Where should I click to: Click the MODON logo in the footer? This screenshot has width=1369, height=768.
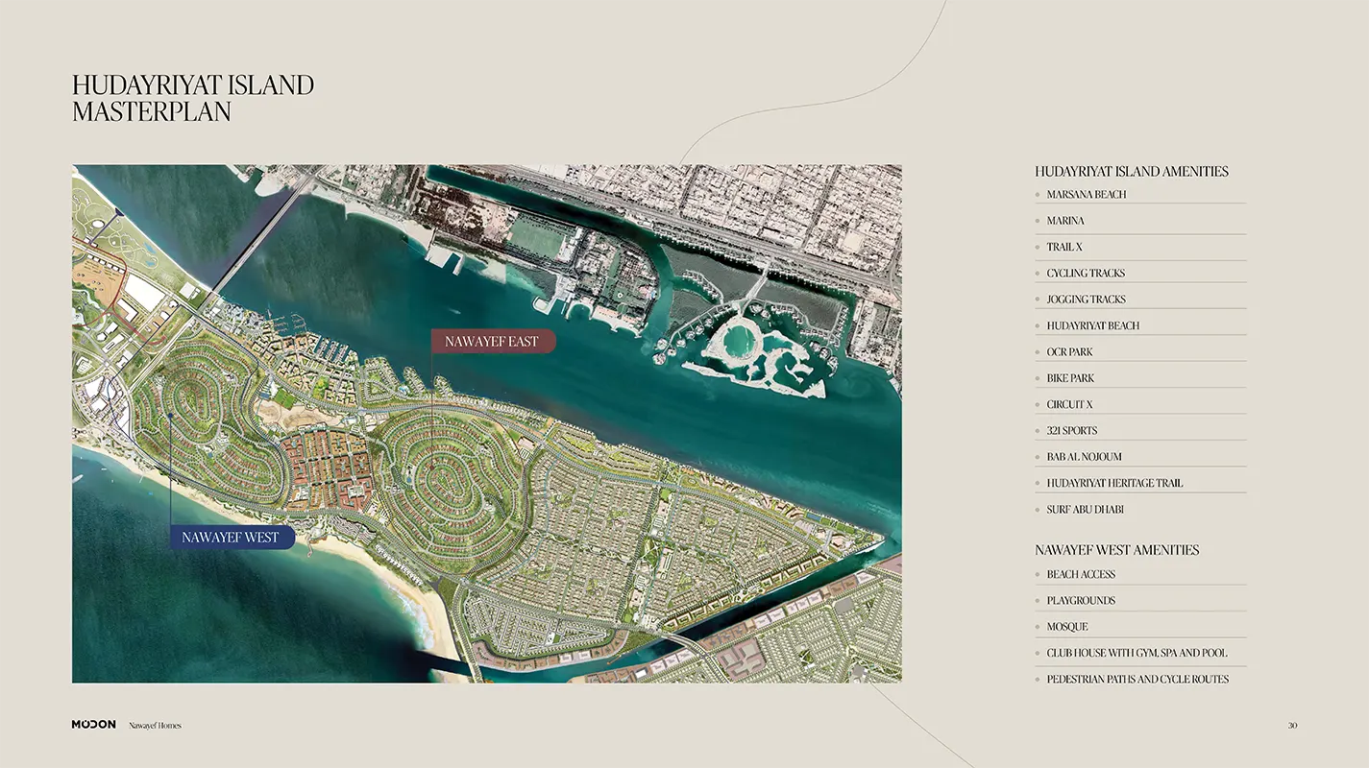pos(93,725)
